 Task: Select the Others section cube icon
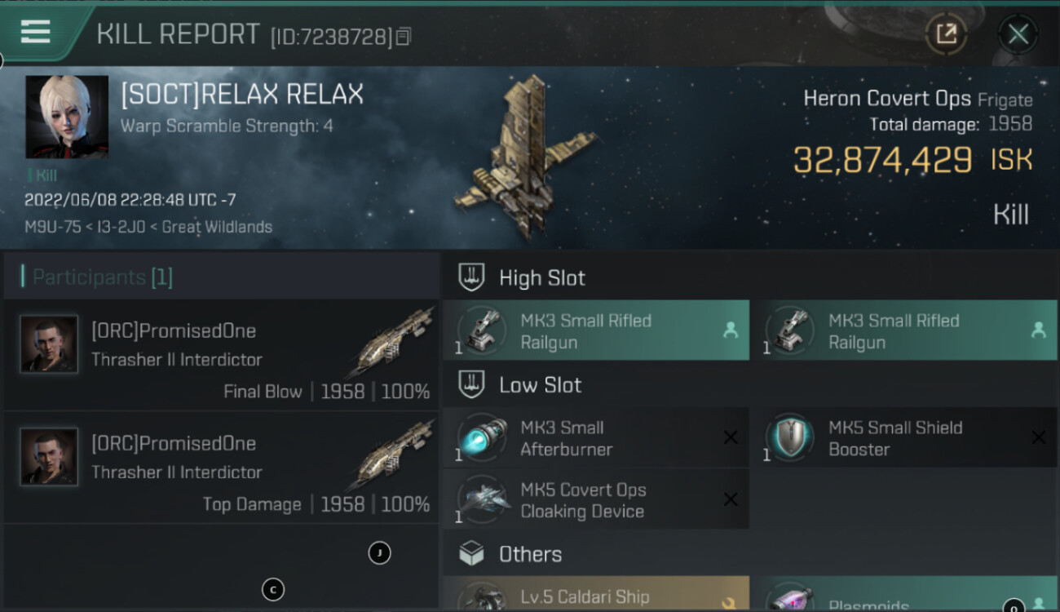pos(471,554)
